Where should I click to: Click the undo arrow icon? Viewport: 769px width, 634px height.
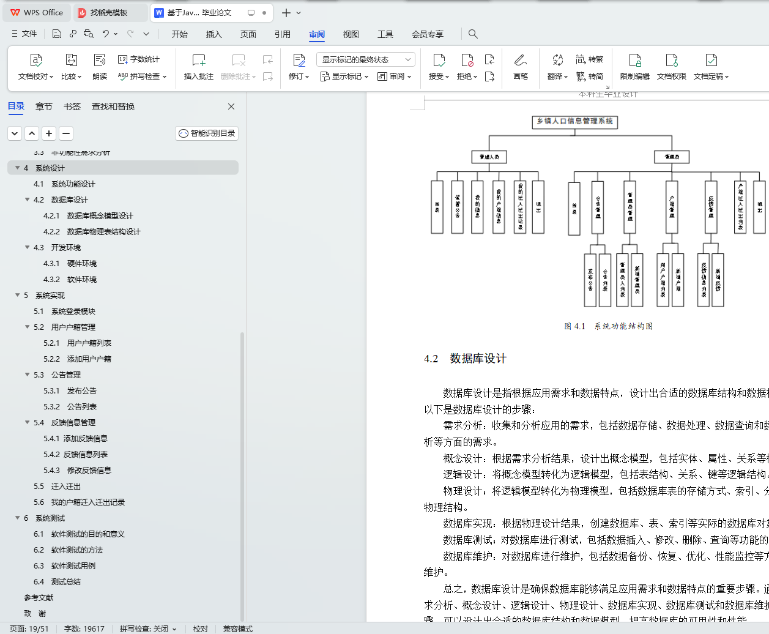click(x=106, y=34)
